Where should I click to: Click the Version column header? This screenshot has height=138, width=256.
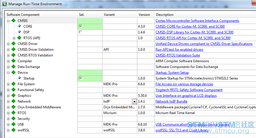click(x=146, y=15)
